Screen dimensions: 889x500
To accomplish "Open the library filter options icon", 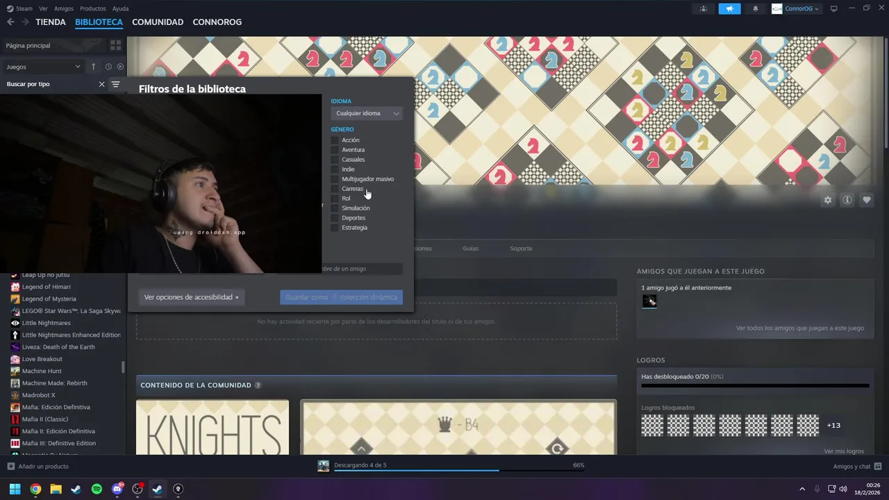I will (115, 84).
